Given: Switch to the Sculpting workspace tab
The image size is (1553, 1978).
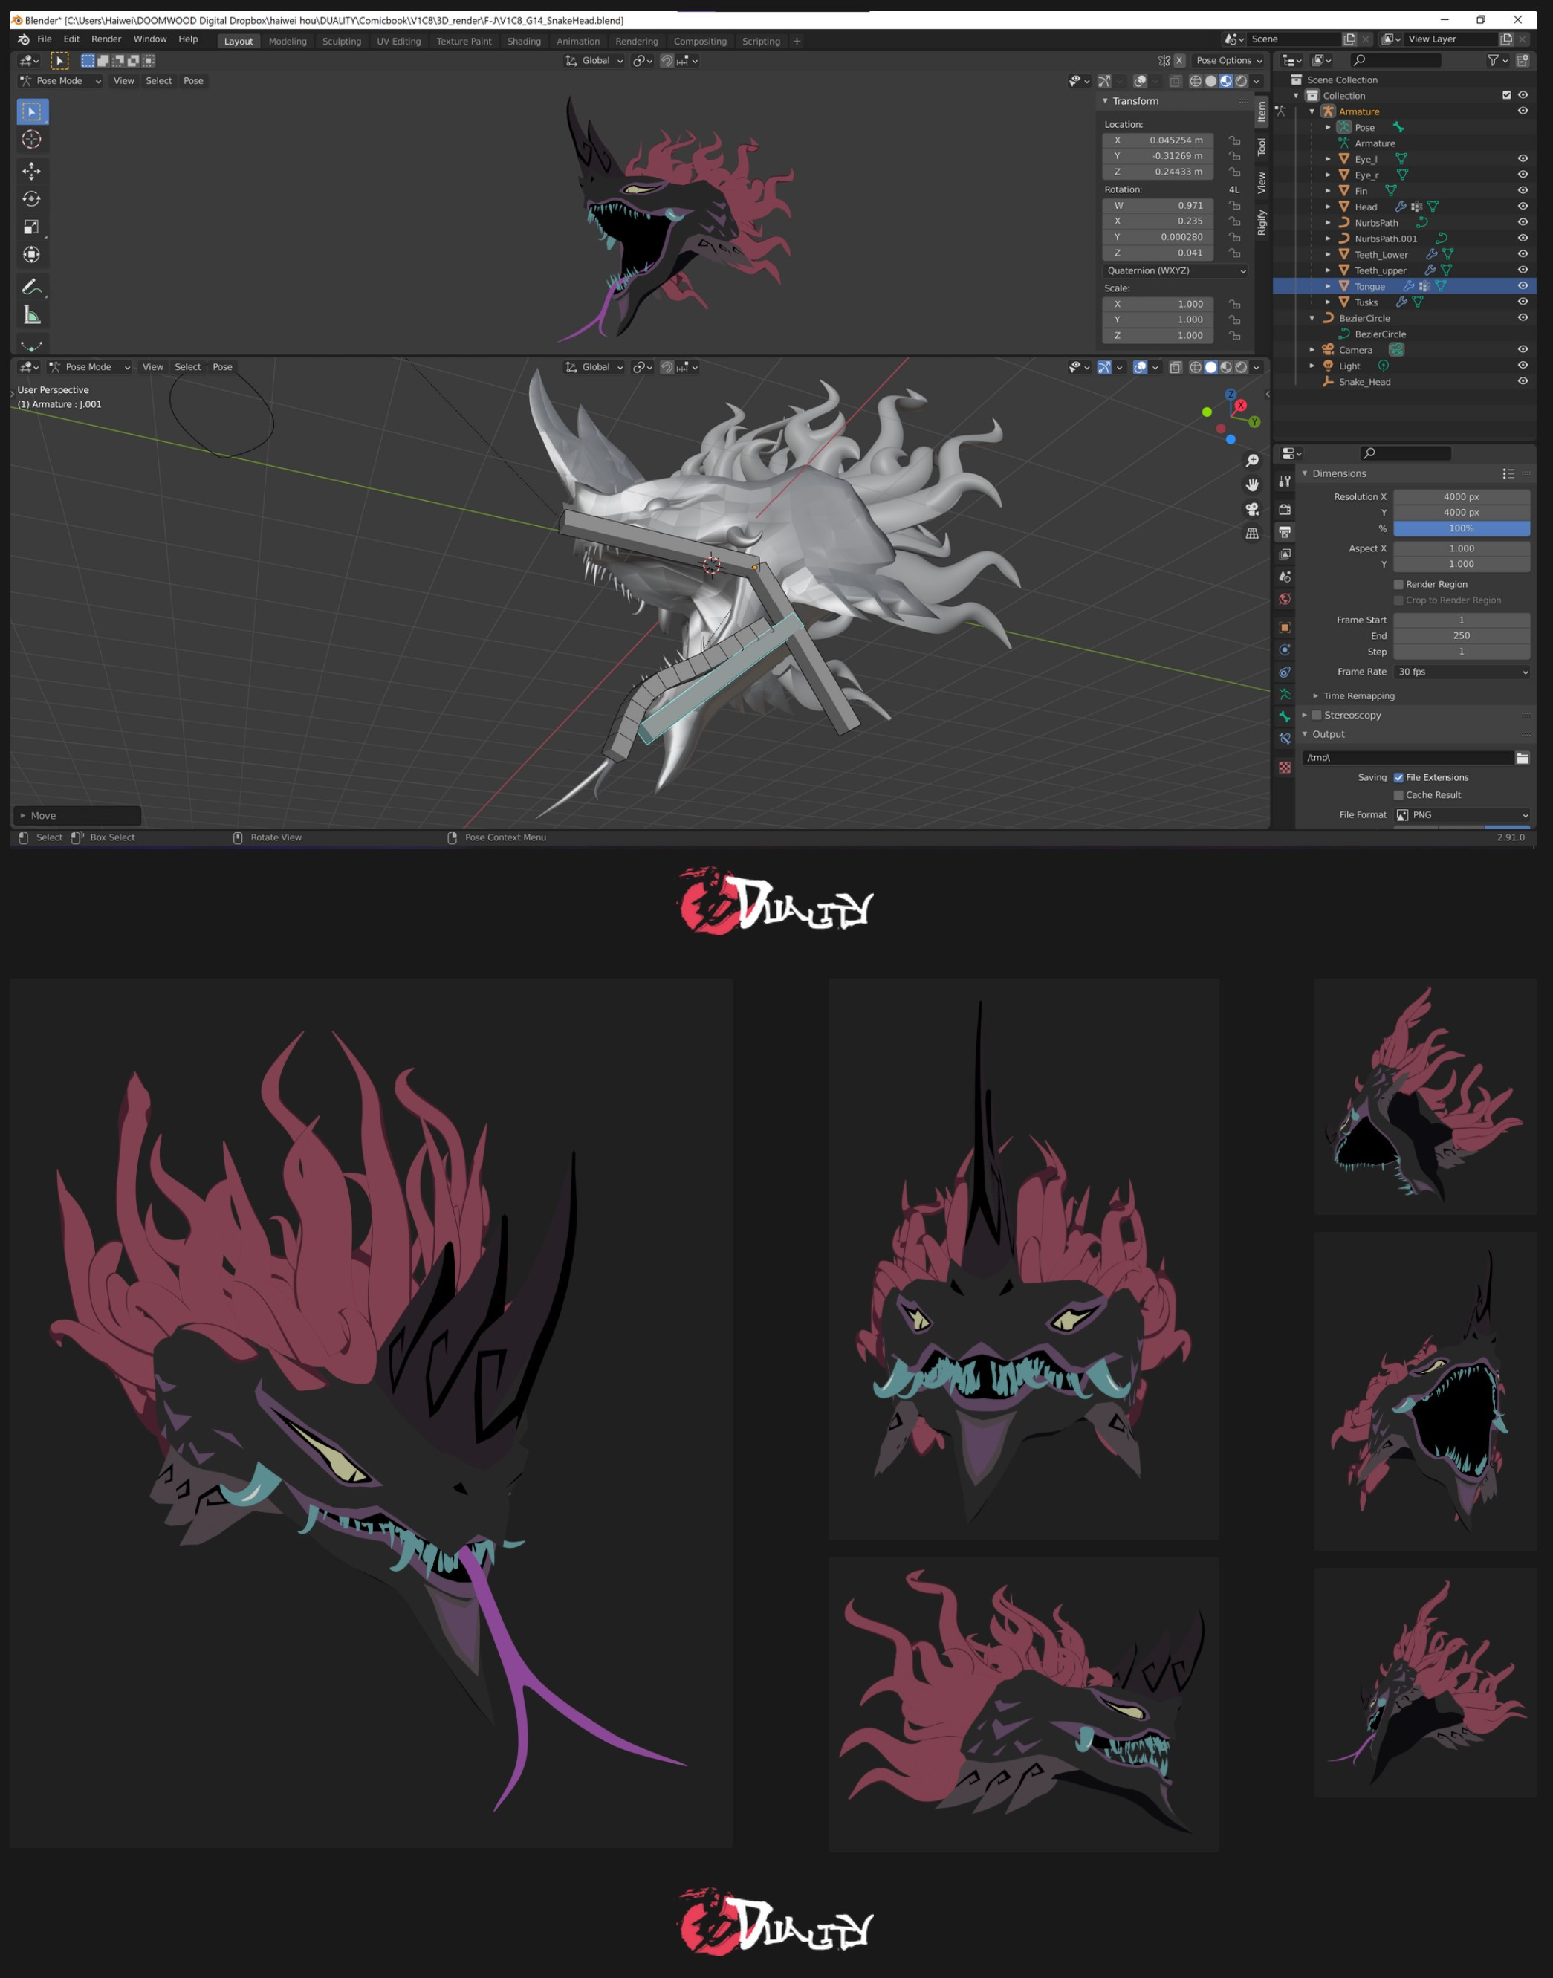Looking at the screenshot, I should coord(342,41).
